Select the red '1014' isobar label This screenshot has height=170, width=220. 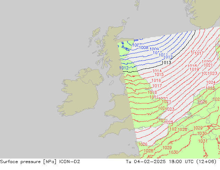point(157,71)
